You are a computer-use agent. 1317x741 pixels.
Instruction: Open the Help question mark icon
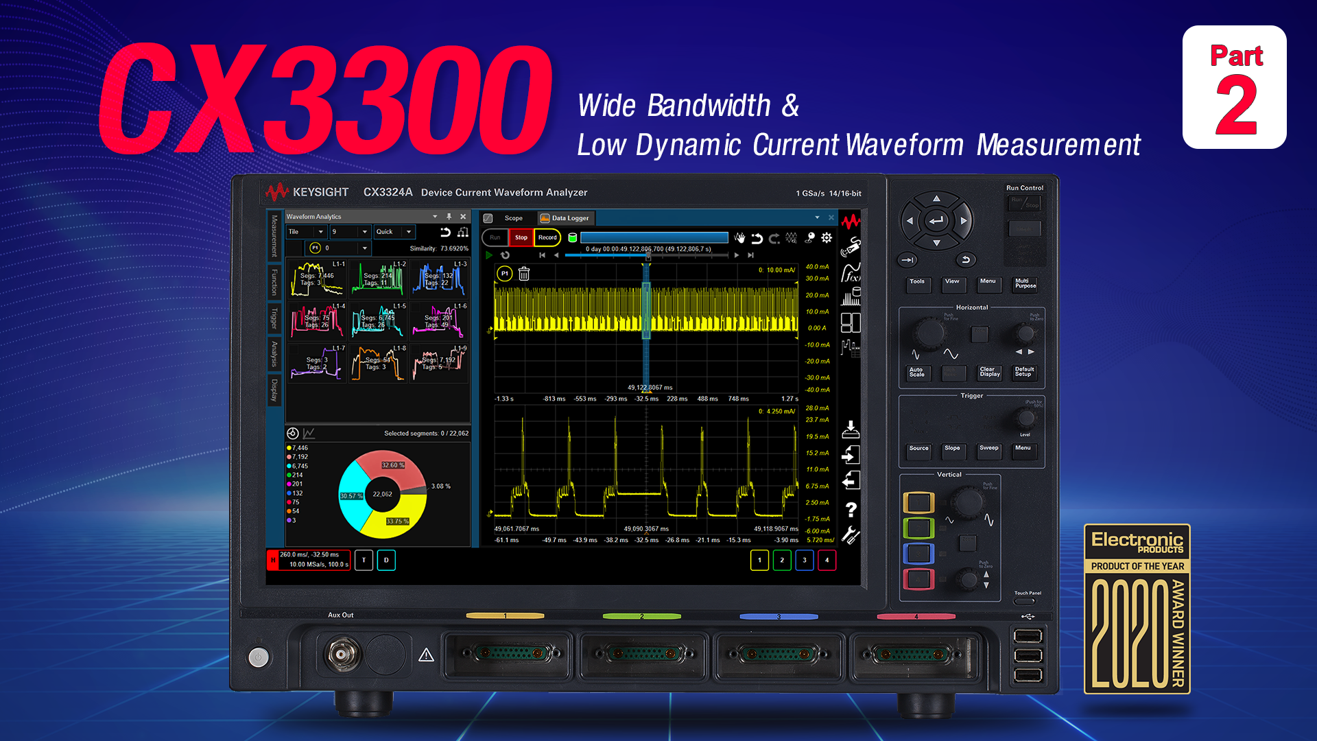(851, 508)
